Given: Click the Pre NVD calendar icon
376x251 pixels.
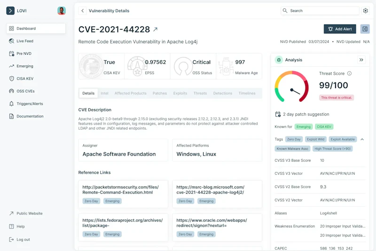Looking at the screenshot, I should pos(11,54).
